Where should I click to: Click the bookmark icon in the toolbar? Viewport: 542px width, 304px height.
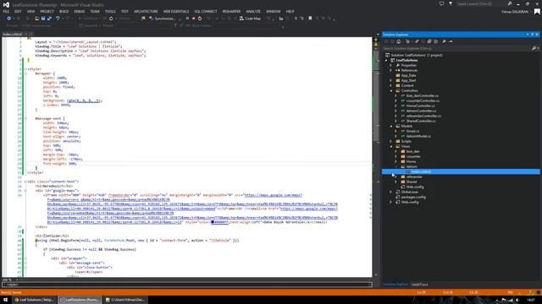(x=310, y=19)
